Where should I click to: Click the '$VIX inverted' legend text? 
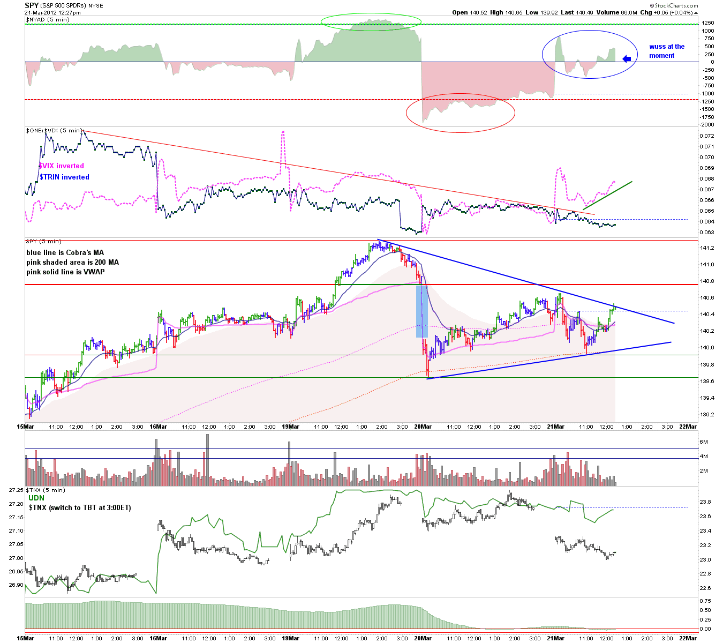(61, 166)
